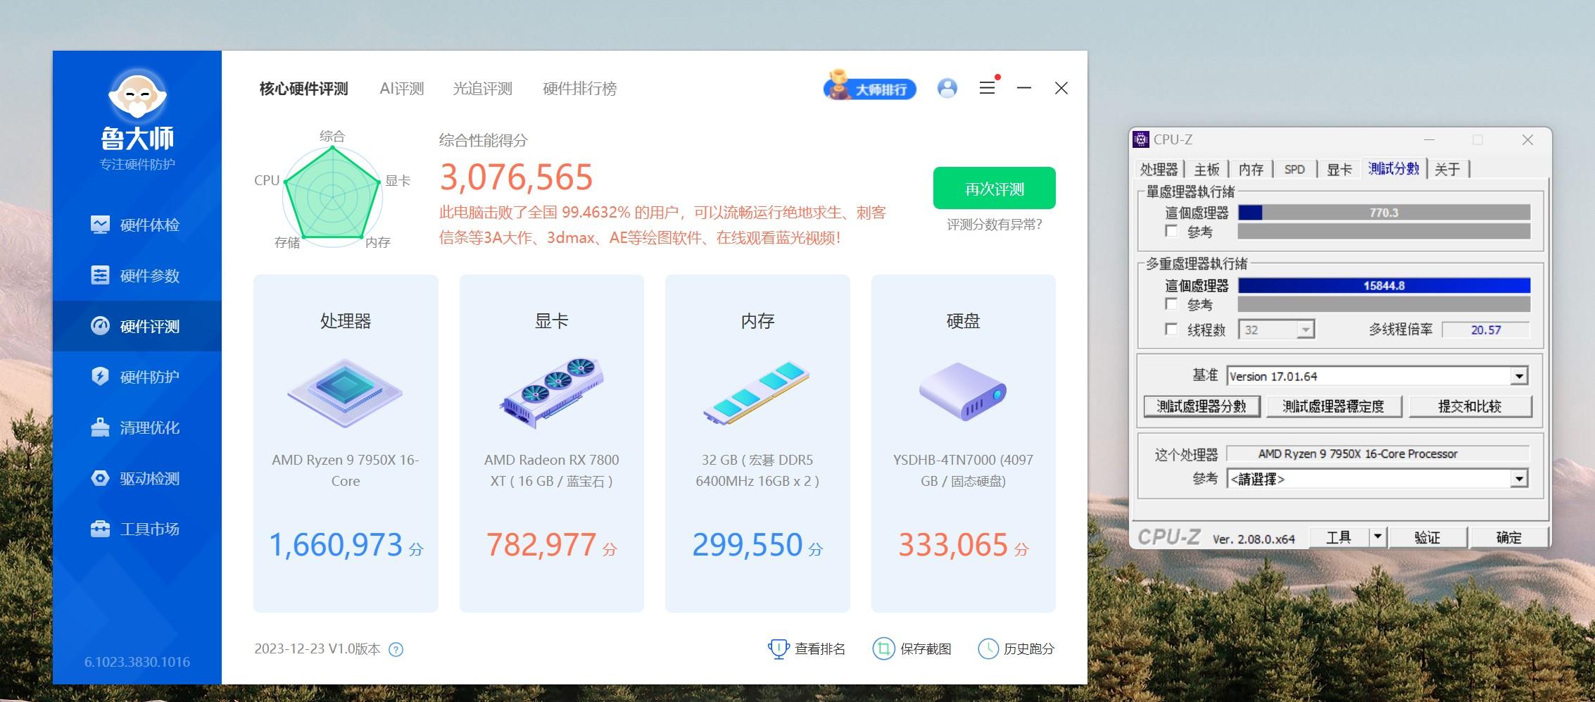The height and width of the screenshot is (702, 1595).
Task: Select 硬件评测 in the sidebar
Action: (x=136, y=326)
